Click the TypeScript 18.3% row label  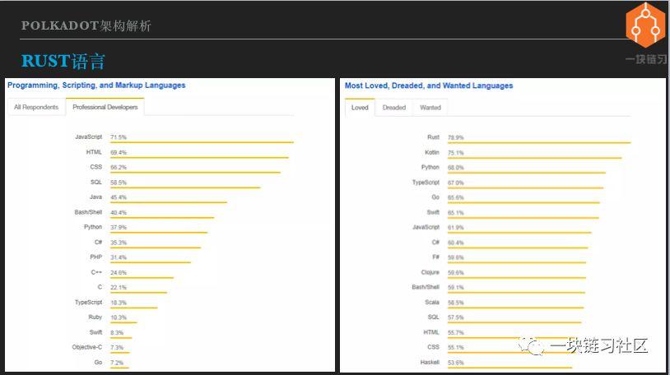point(88,302)
